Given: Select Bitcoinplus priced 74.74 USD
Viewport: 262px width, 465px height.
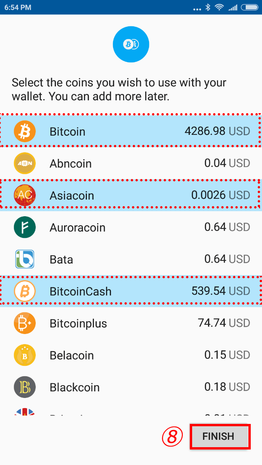Looking at the screenshot, I should [131, 323].
